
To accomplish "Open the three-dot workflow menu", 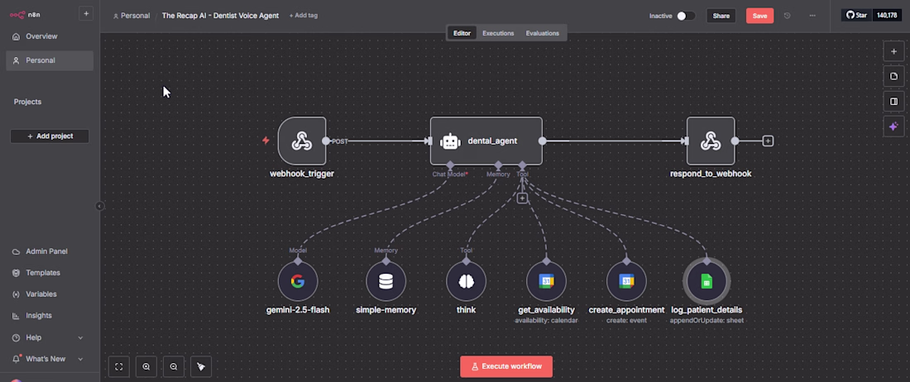I will coord(812,16).
